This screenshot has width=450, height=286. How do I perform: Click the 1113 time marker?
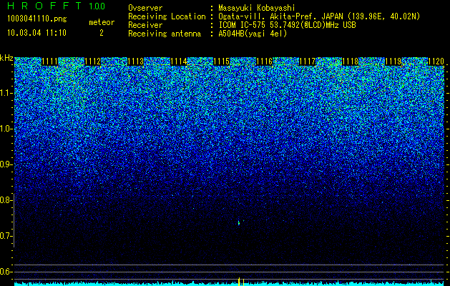pyautogui.click(x=136, y=61)
